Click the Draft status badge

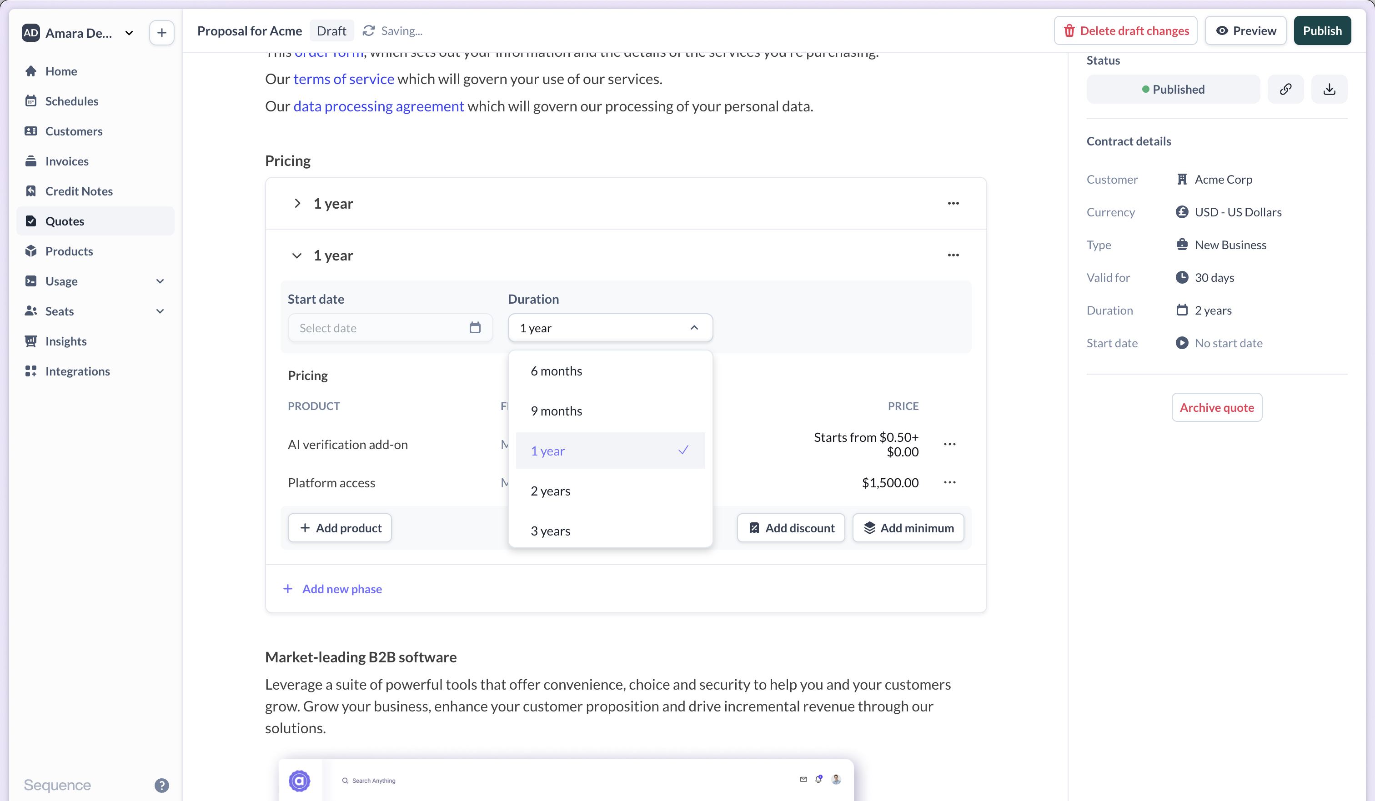pos(331,30)
